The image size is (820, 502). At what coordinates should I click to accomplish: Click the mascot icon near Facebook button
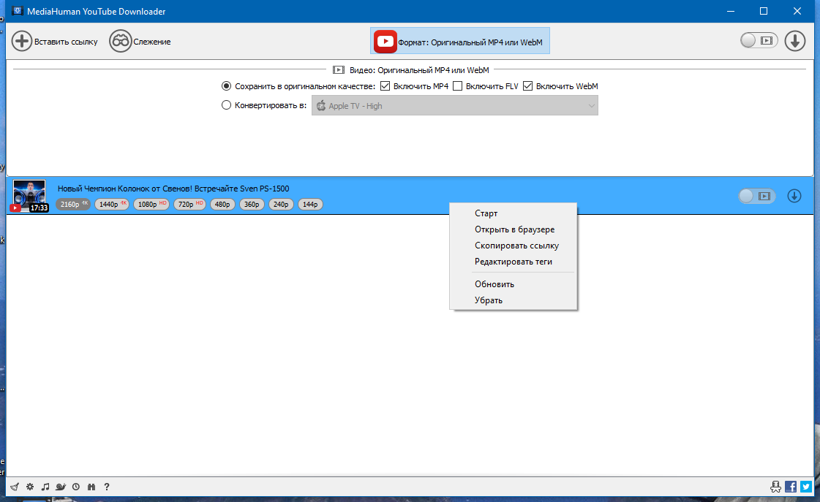[x=775, y=487]
